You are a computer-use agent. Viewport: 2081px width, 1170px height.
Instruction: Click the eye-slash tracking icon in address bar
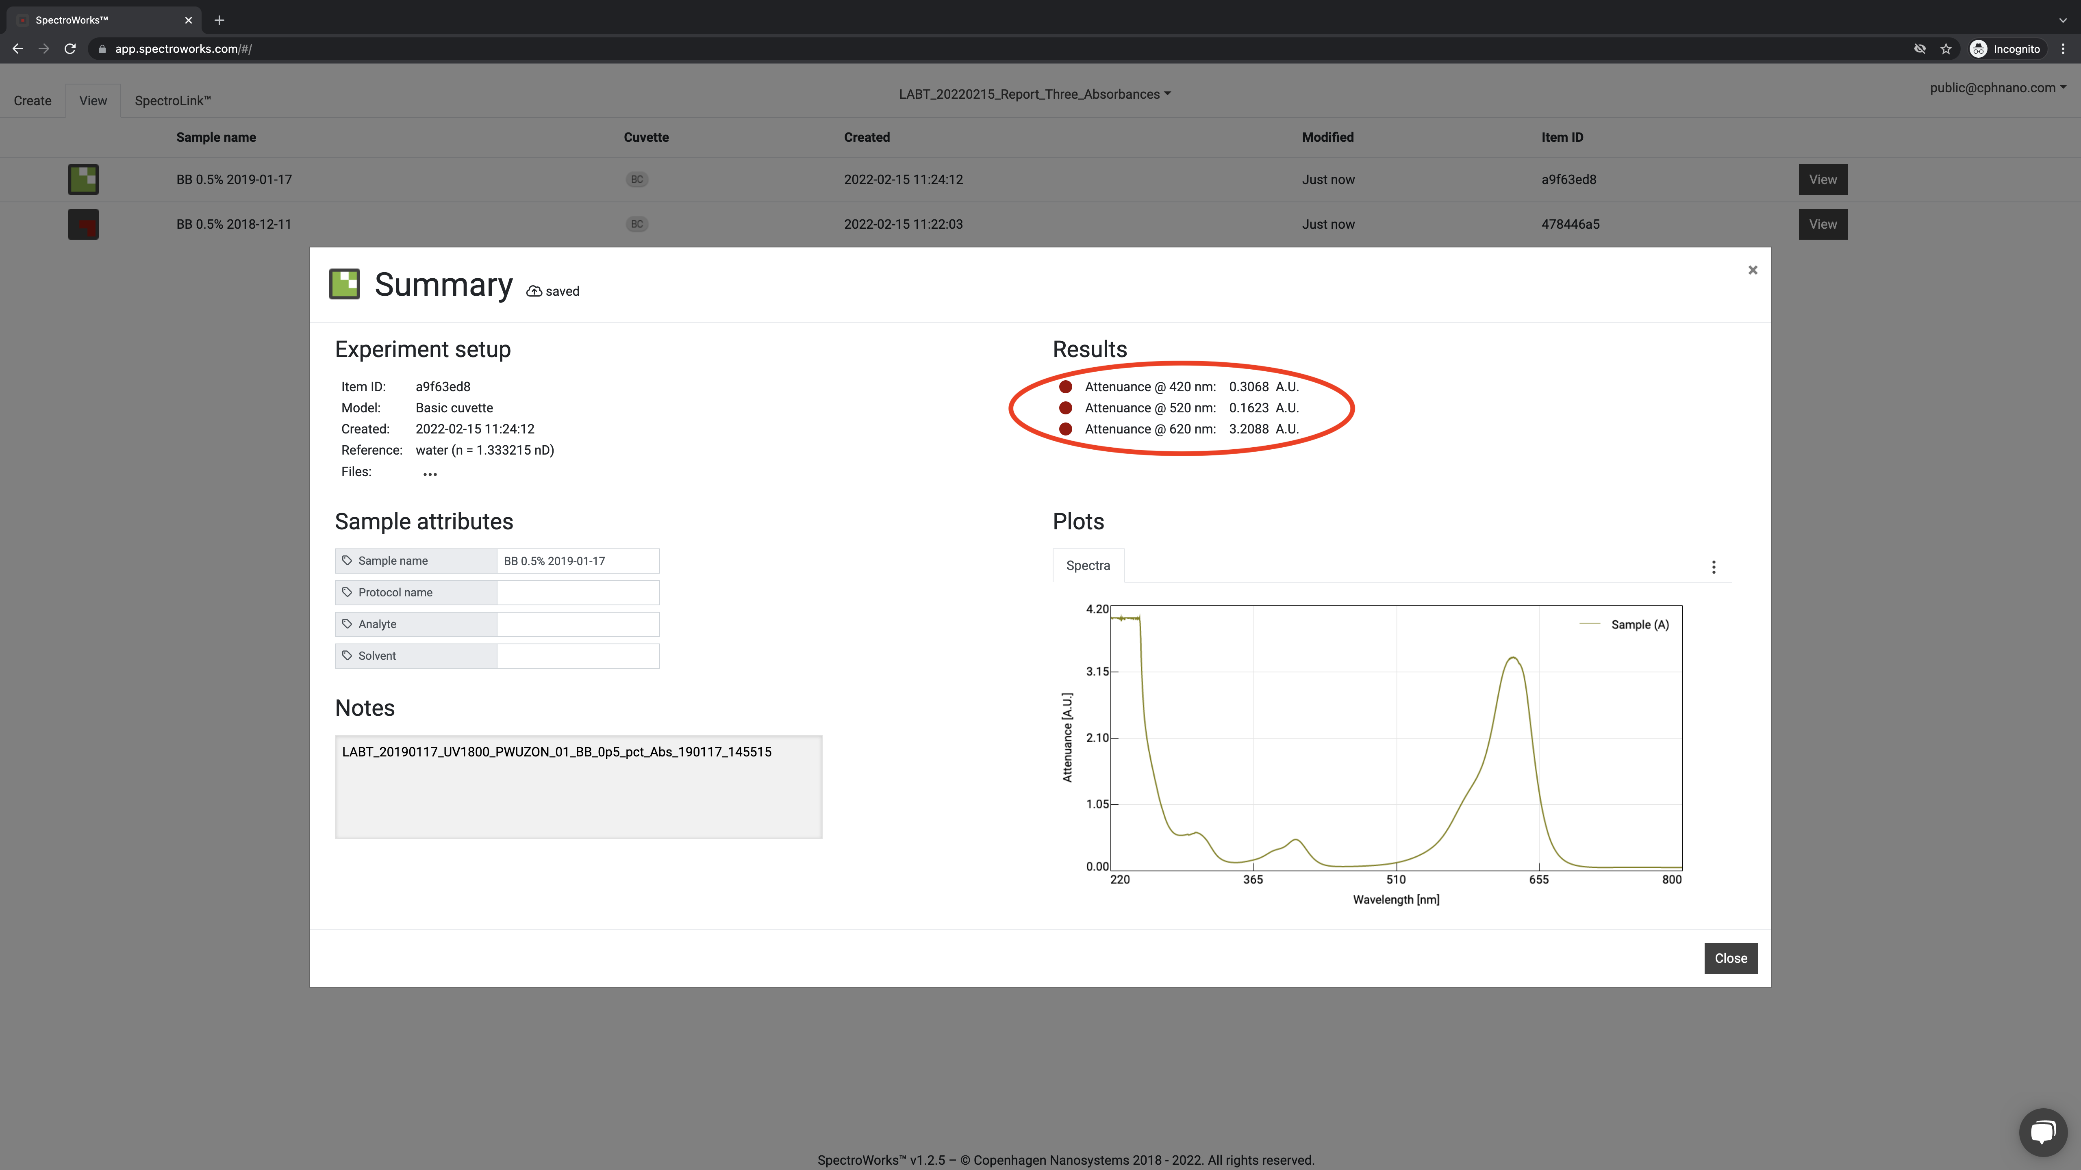[x=1919, y=49]
